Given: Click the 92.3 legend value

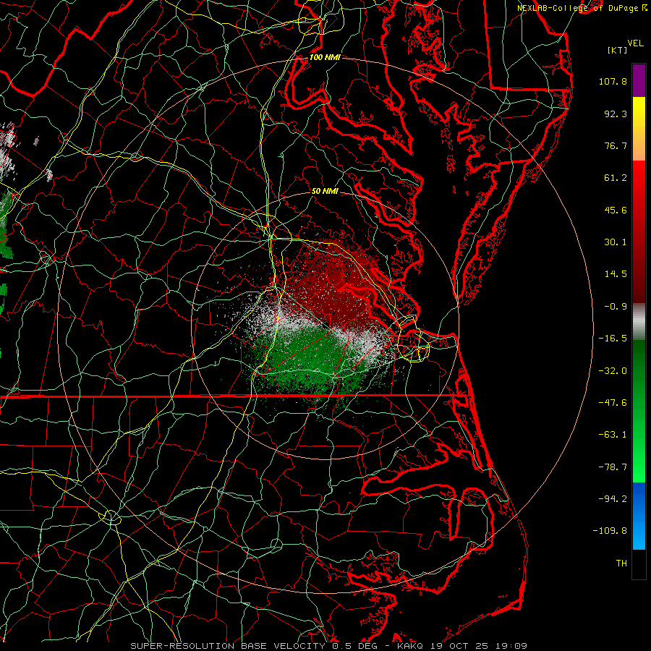Looking at the screenshot, I should (x=616, y=114).
